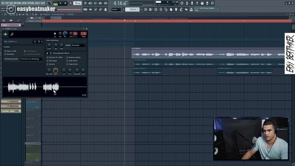Viewport: 295px width, 166px height.
Task: Click the tempo value field
Action: click(77, 3)
